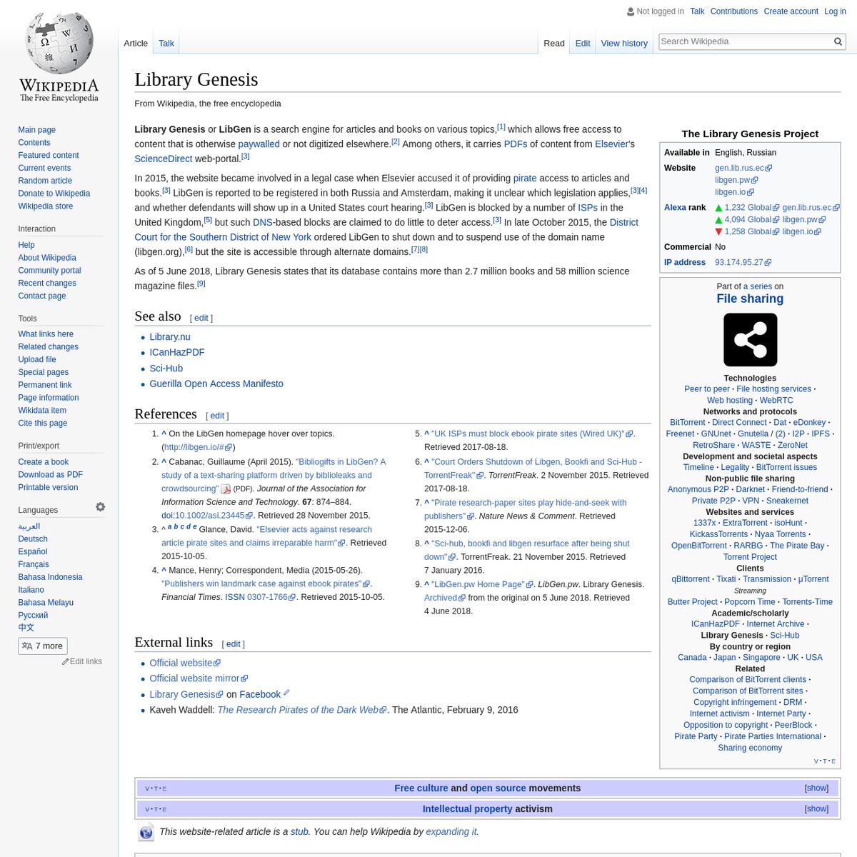Click Library.nu in See also

(x=170, y=337)
